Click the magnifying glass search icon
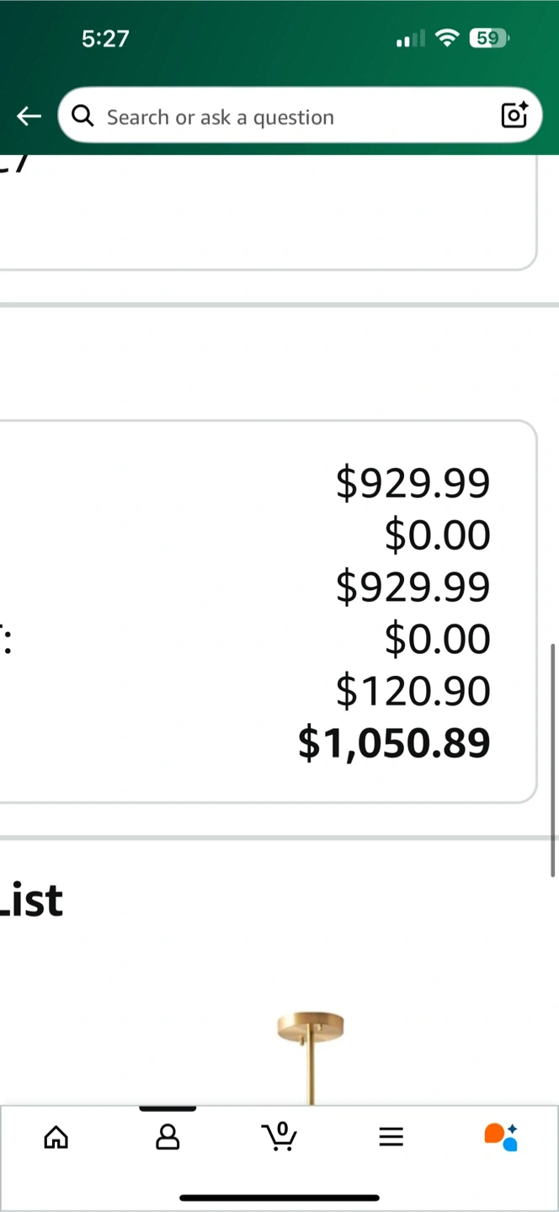559x1212 pixels. (x=83, y=116)
